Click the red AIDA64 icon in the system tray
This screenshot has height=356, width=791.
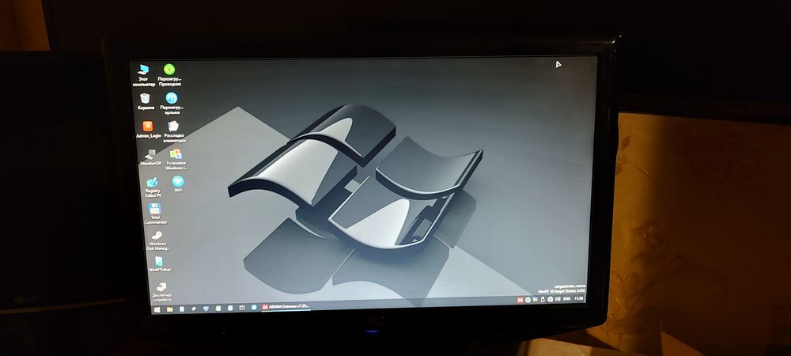520,300
